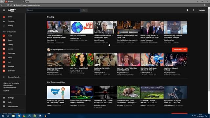Open File Explorer from the taskbar
Screen dimensions: 210x118
pyautogui.click(x=13, y=116)
